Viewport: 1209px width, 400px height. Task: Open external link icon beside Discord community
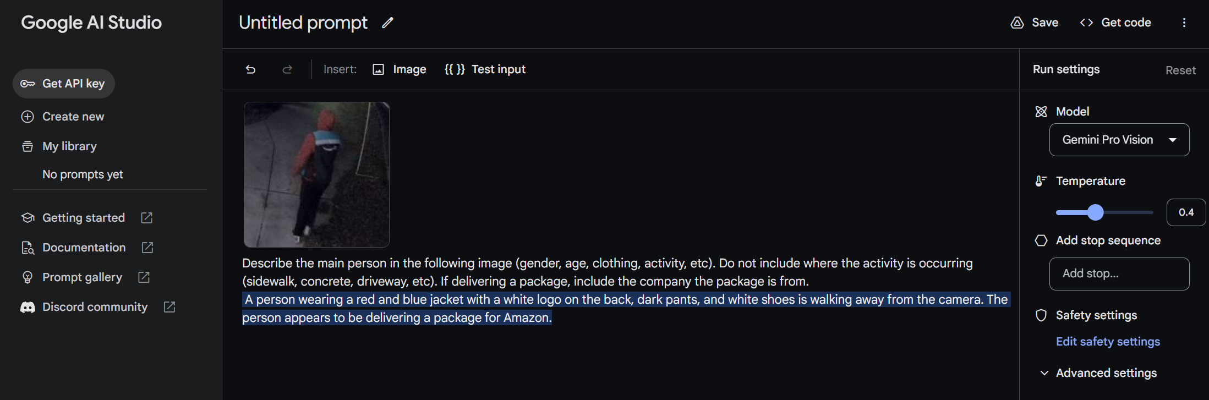(169, 307)
